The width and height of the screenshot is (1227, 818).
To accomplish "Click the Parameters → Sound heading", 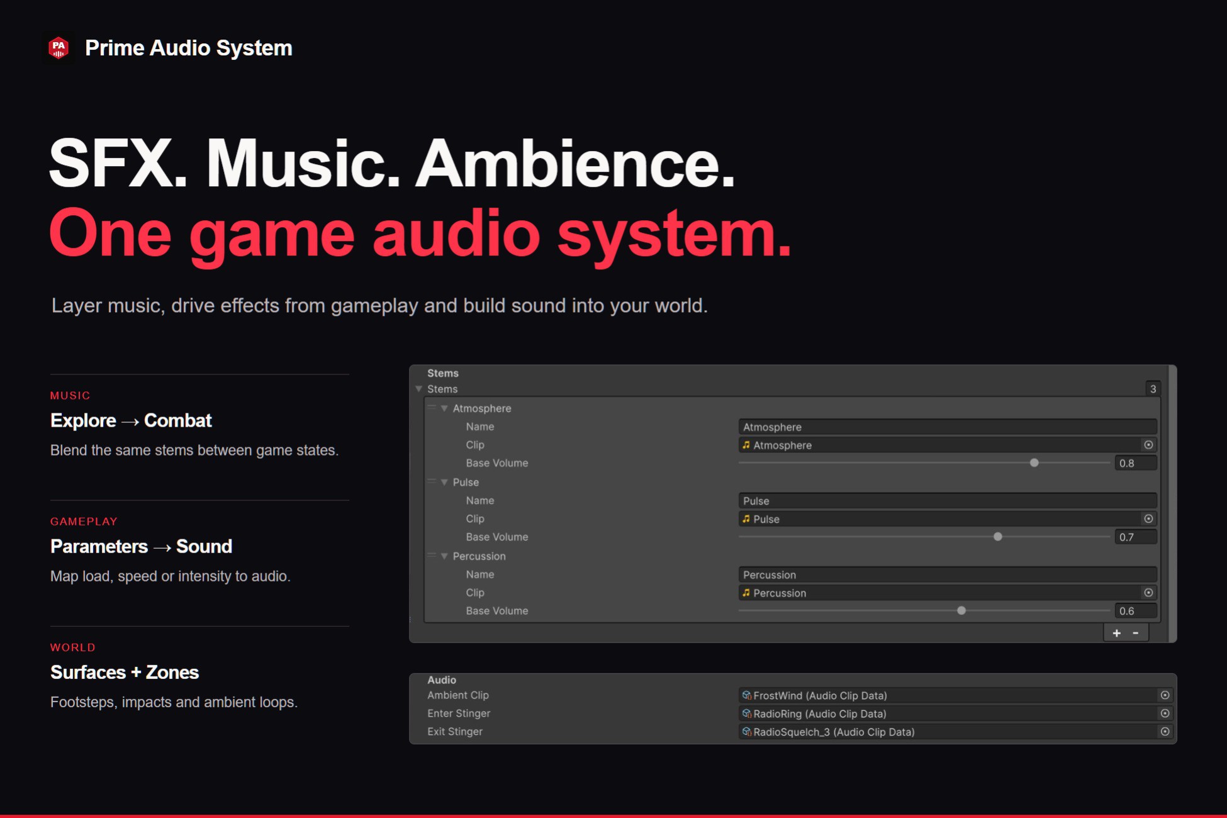I will 141,546.
